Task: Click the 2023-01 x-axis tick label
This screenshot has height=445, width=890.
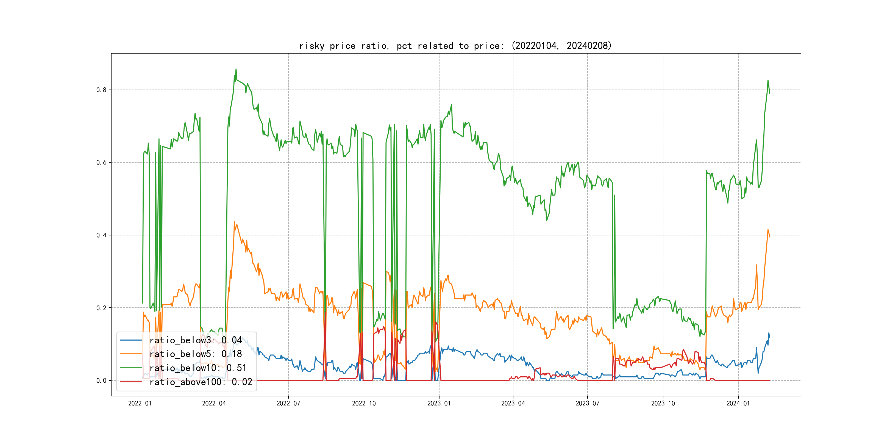Action: (x=439, y=403)
